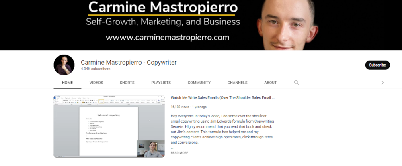Open the CHANNELS tab
The width and height of the screenshot is (402, 166).
(238, 83)
